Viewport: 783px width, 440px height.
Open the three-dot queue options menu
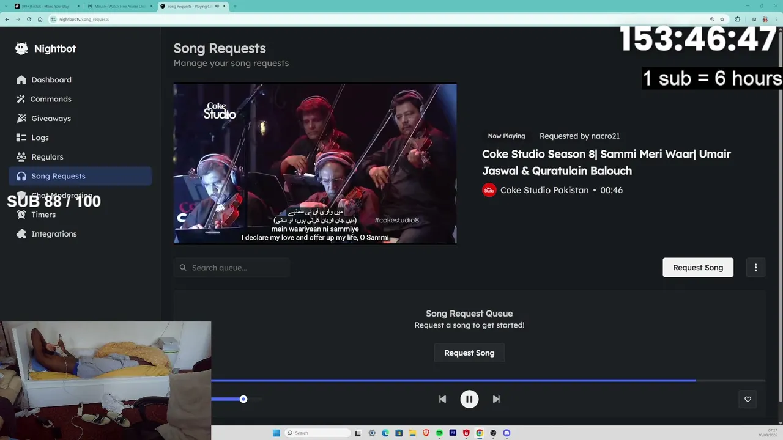click(x=755, y=267)
